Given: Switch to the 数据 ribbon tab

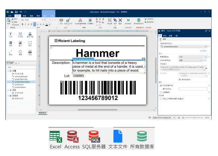Looking at the screenshot, I should 24,16.
